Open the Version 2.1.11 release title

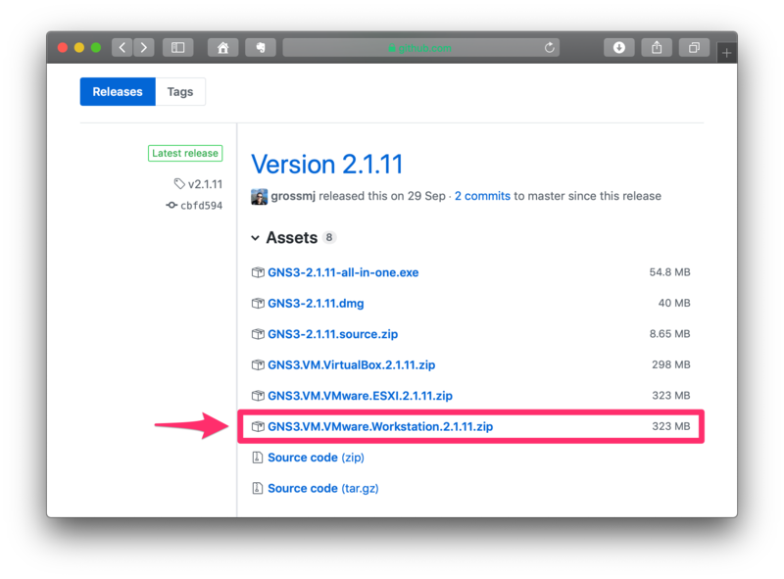click(x=327, y=164)
